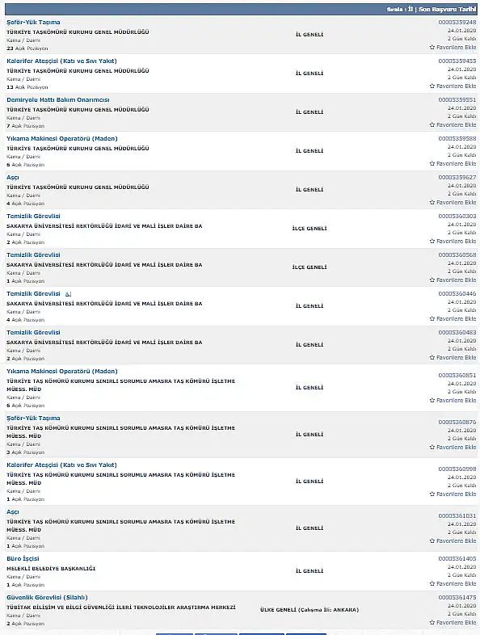Open Güvenlik Görevlisi (Silahlı) posting
This screenshot has width=480, height=635.
pyautogui.click(x=47, y=597)
